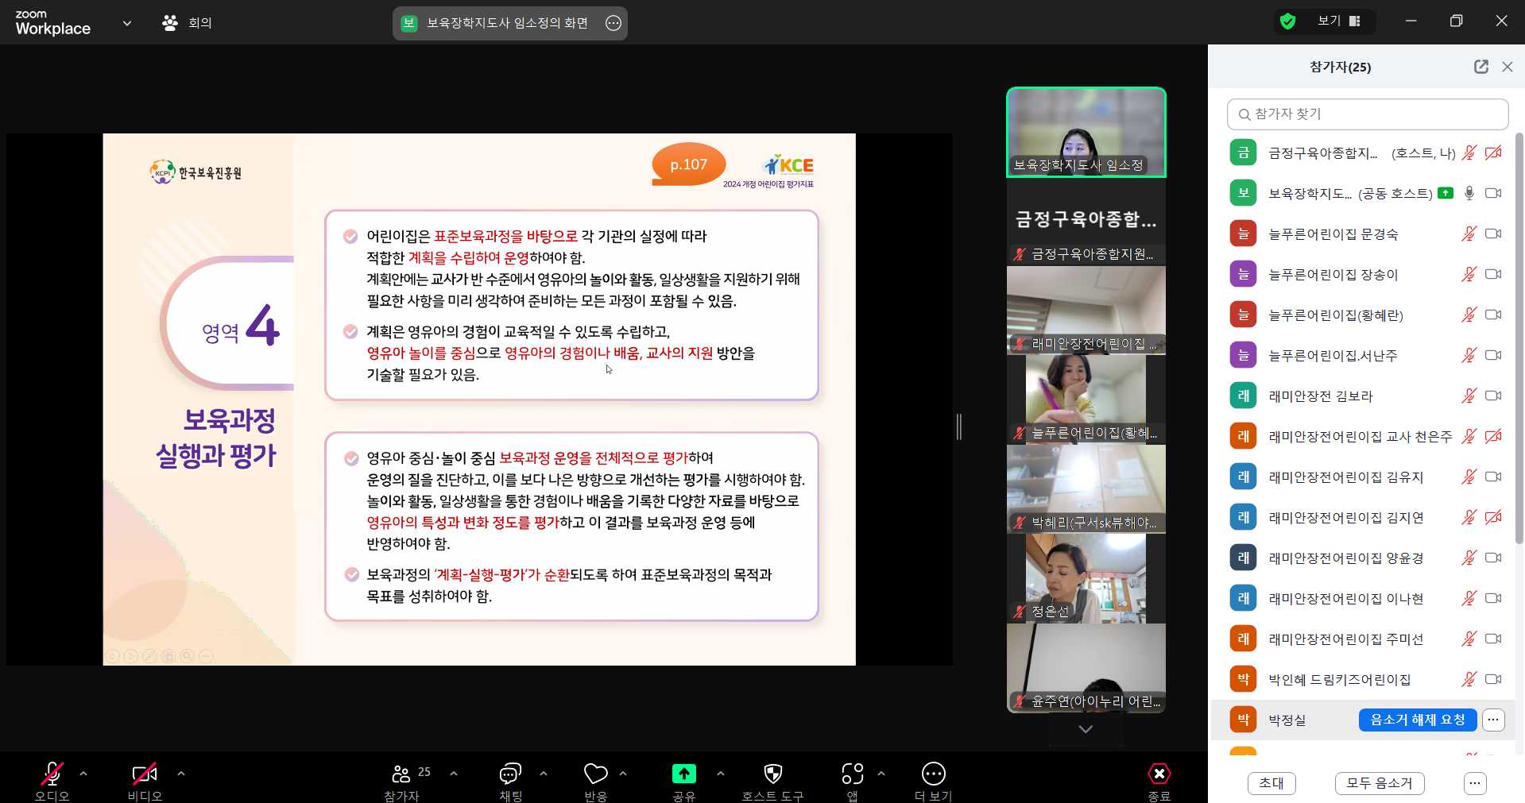This screenshot has height=803, width=1525.
Task: Expand video options arrow beside 비디오
Action: tap(181, 773)
